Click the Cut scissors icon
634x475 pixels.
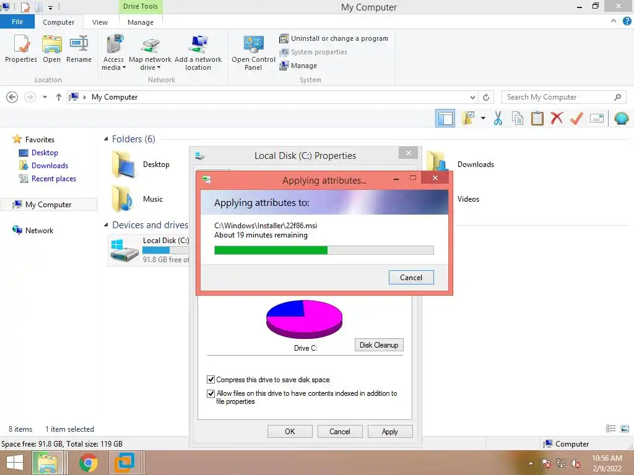tap(498, 118)
